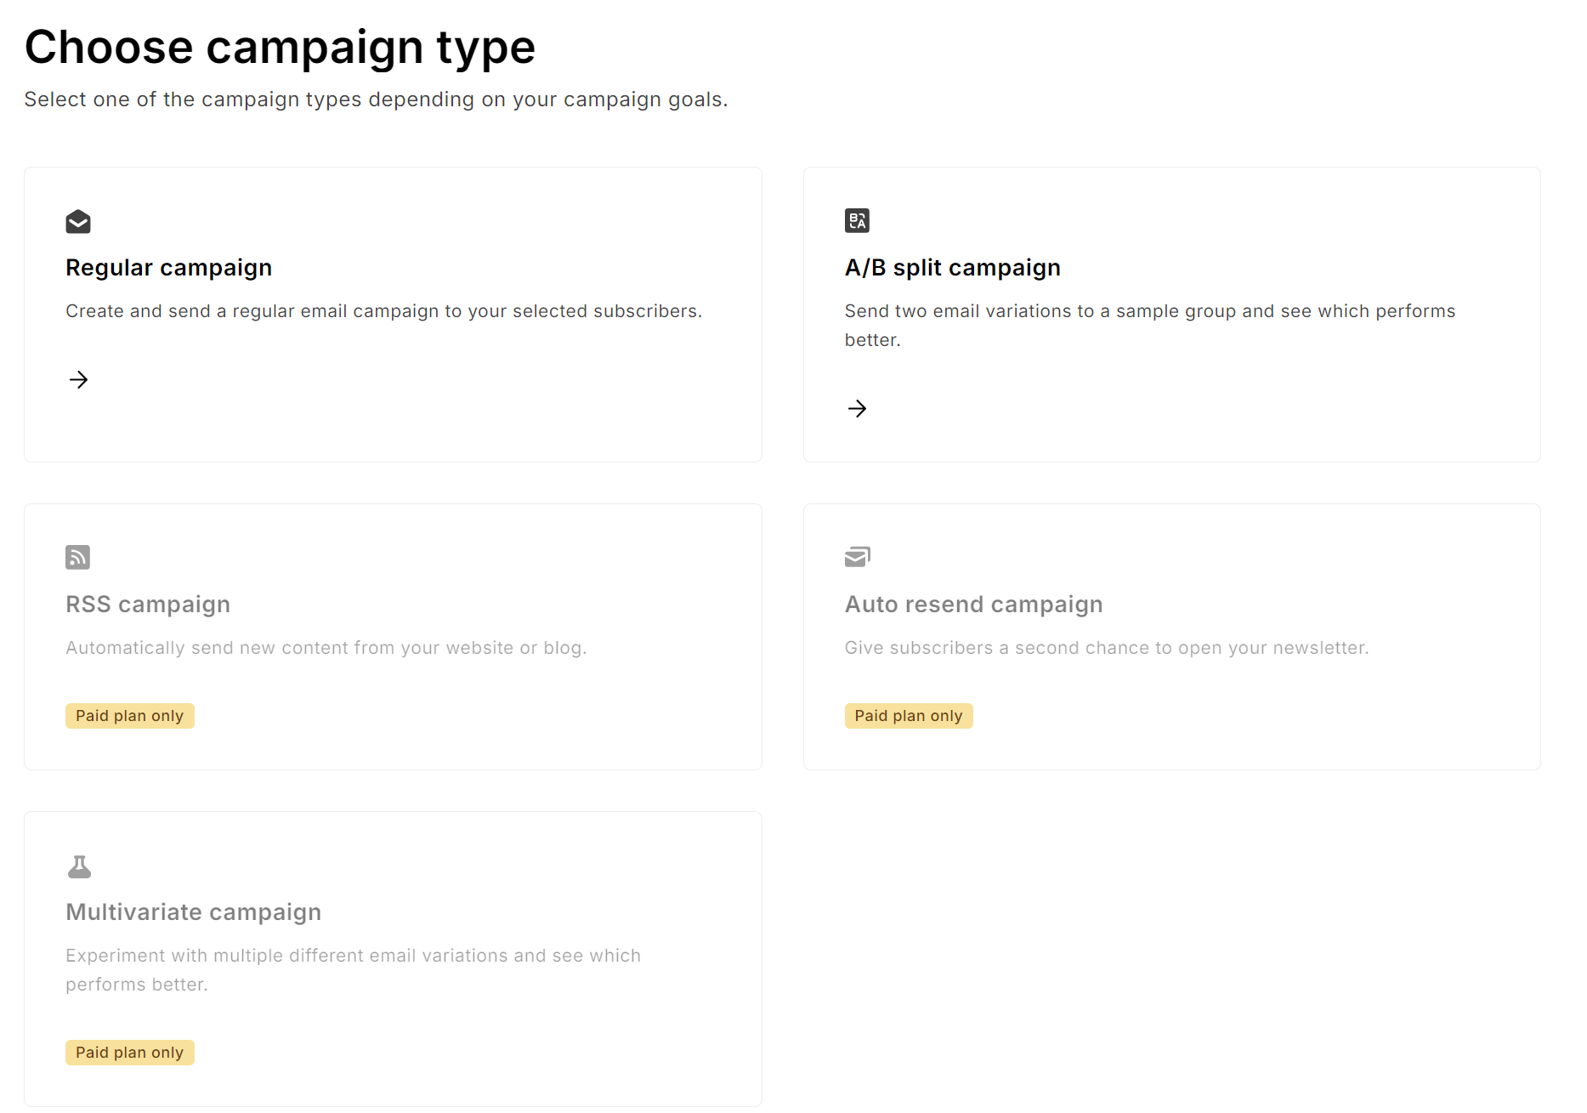The height and width of the screenshot is (1113, 1587).
Task: Select the Multivariate campaign flask icon
Action: click(79, 866)
